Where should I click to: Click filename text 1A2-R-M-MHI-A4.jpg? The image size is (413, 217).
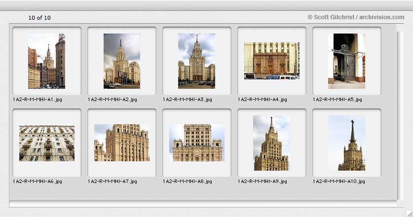click(x=263, y=100)
